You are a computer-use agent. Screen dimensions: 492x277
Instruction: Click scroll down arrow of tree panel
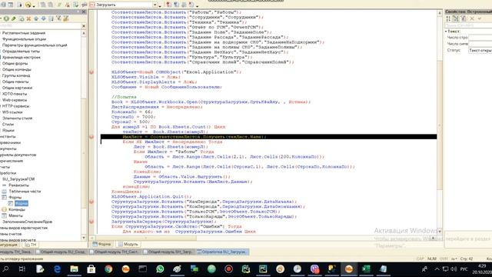pyautogui.click(x=84, y=238)
